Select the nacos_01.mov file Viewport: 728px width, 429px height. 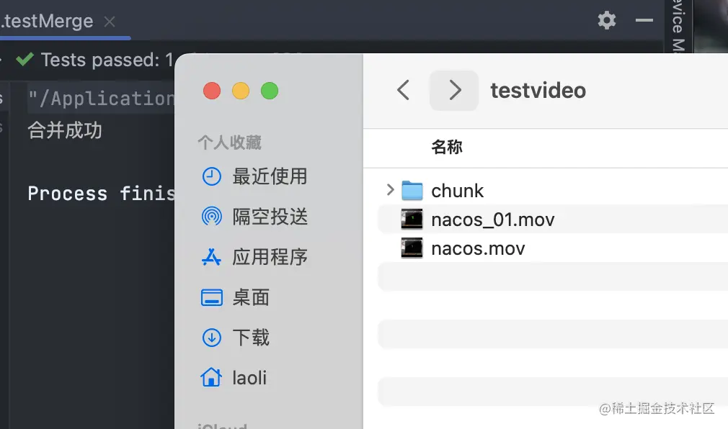[492, 220]
